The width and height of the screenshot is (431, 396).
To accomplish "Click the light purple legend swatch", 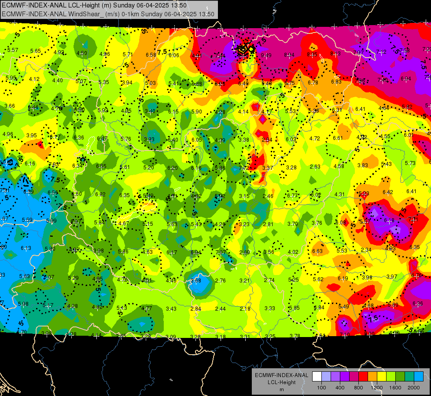I will click(x=335, y=377).
